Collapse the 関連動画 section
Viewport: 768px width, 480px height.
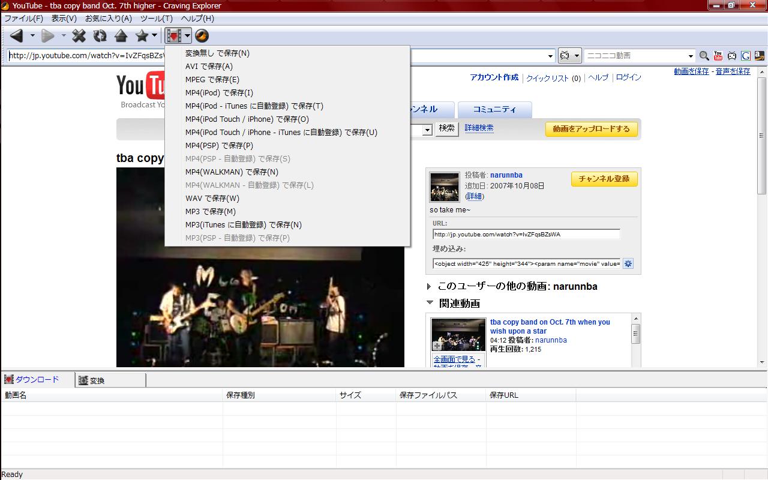click(430, 303)
